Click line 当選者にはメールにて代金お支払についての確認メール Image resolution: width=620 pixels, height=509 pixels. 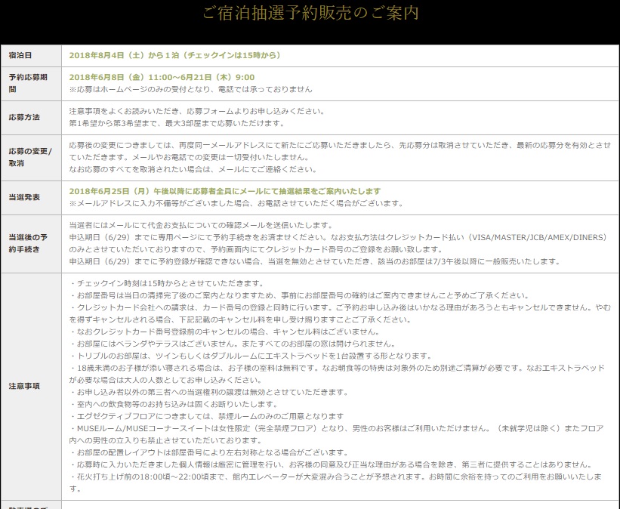[x=202, y=226]
